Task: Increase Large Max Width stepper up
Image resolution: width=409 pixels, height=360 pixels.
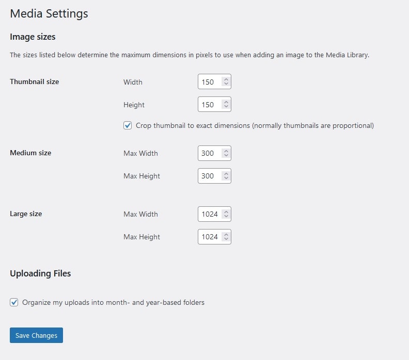Action: click(226, 212)
